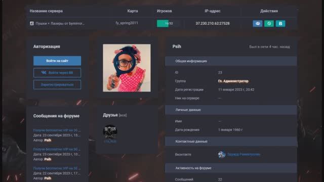The height and width of the screenshot is (182, 324).
Task: Open the VK profile link in contacts
Action: pyautogui.click(x=244, y=154)
